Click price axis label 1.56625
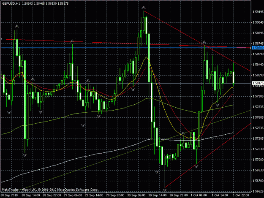The height and width of the screenshot is (198, 264). click(x=258, y=191)
